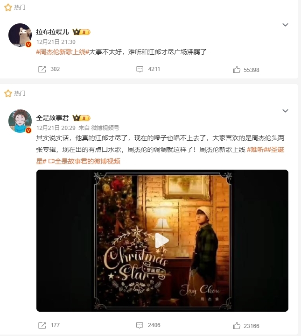This screenshot has height=336, width=301.
Task: Play the Christmas Star video
Action: point(162,240)
